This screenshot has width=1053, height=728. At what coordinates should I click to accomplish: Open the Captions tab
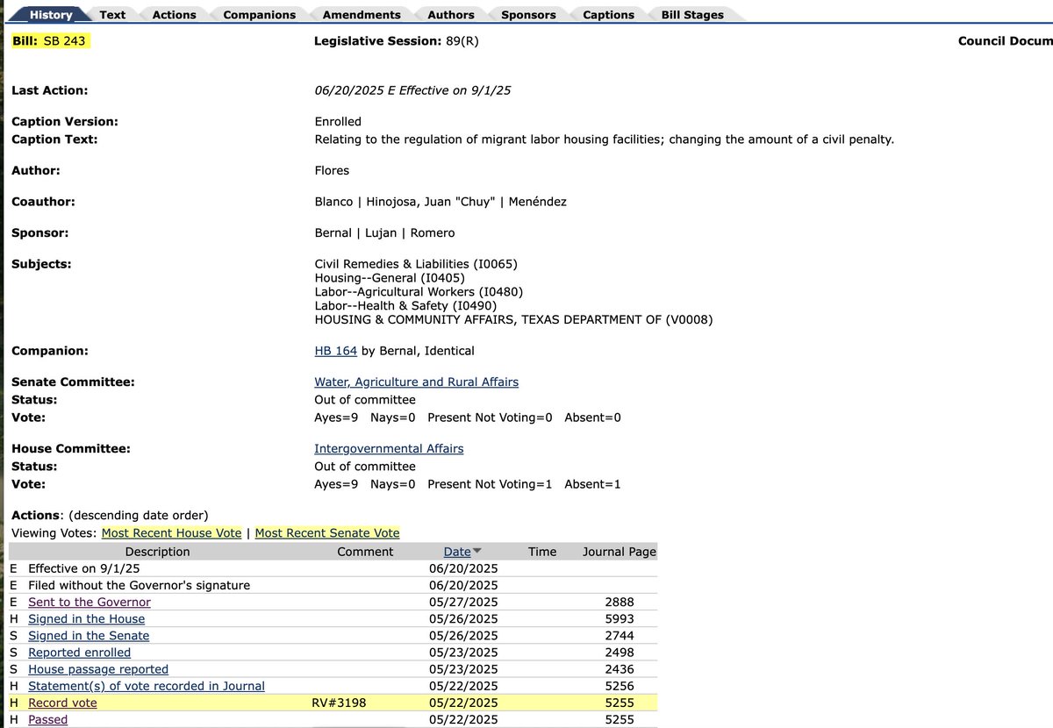pos(609,15)
